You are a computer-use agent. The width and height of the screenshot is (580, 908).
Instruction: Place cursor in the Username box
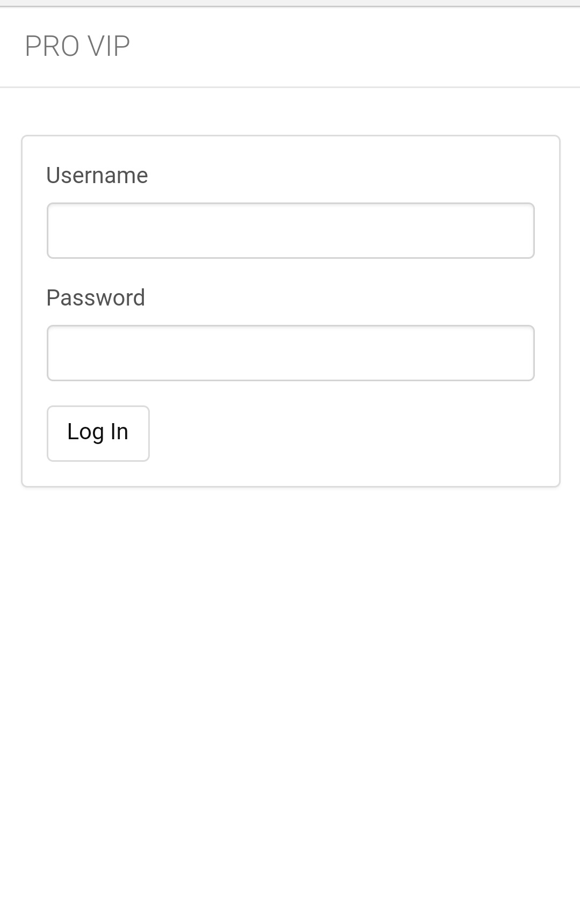pyautogui.click(x=290, y=230)
